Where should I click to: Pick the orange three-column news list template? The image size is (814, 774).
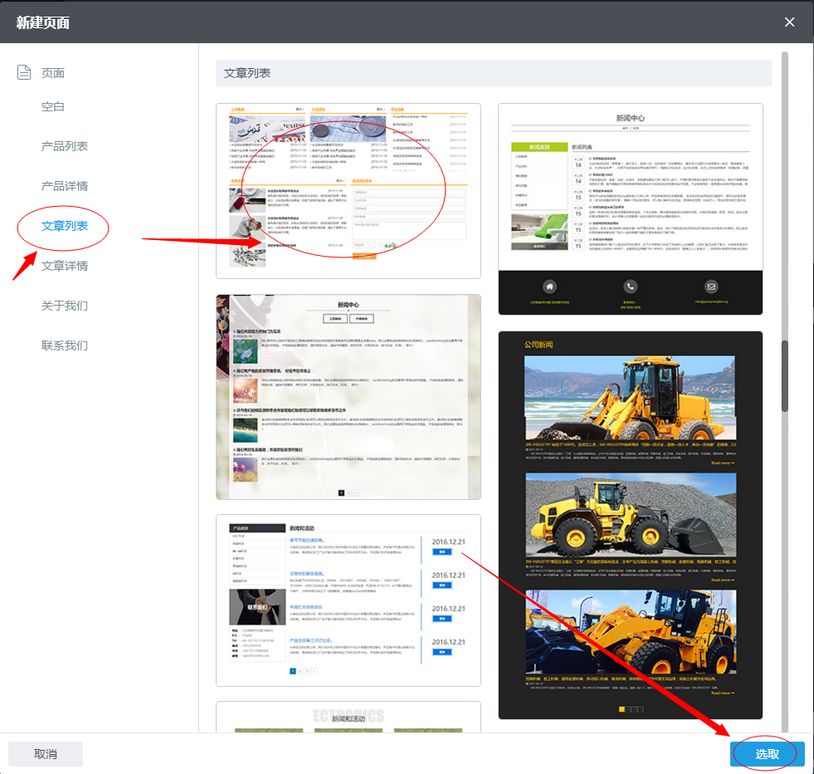tap(349, 191)
